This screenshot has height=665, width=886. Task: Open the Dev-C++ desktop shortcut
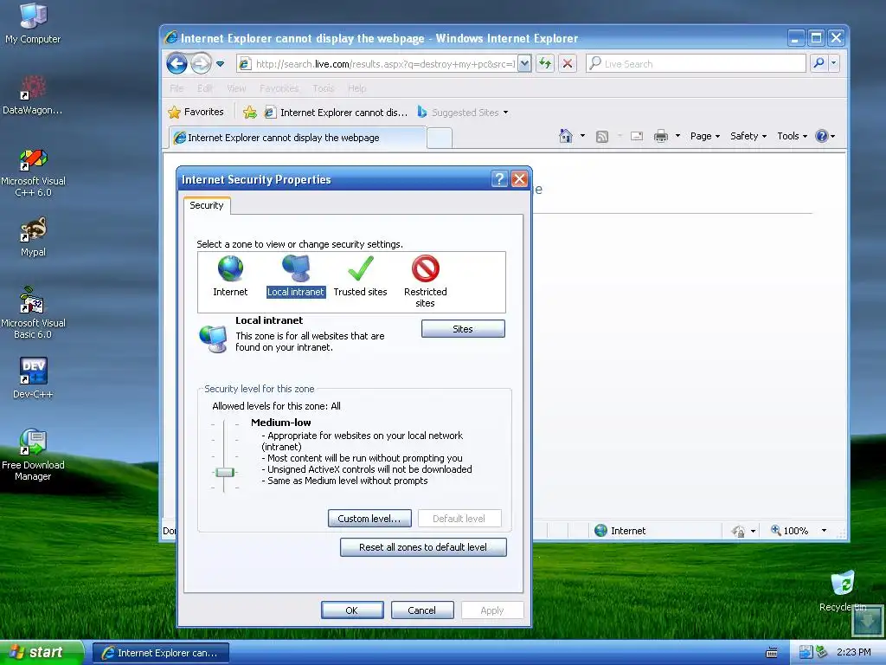[x=33, y=378]
